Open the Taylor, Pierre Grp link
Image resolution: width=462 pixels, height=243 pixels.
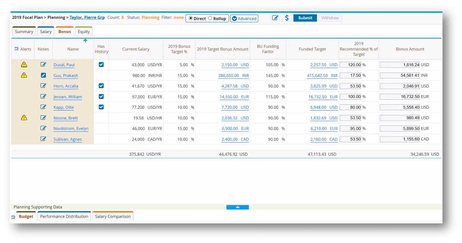click(87, 17)
